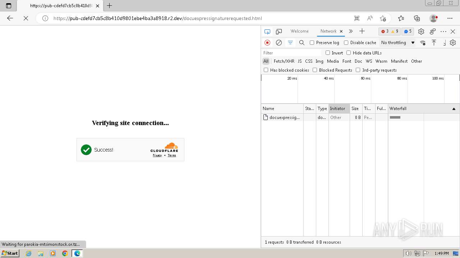Open the 3 errors counter
460x258 pixels.
click(385, 31)
